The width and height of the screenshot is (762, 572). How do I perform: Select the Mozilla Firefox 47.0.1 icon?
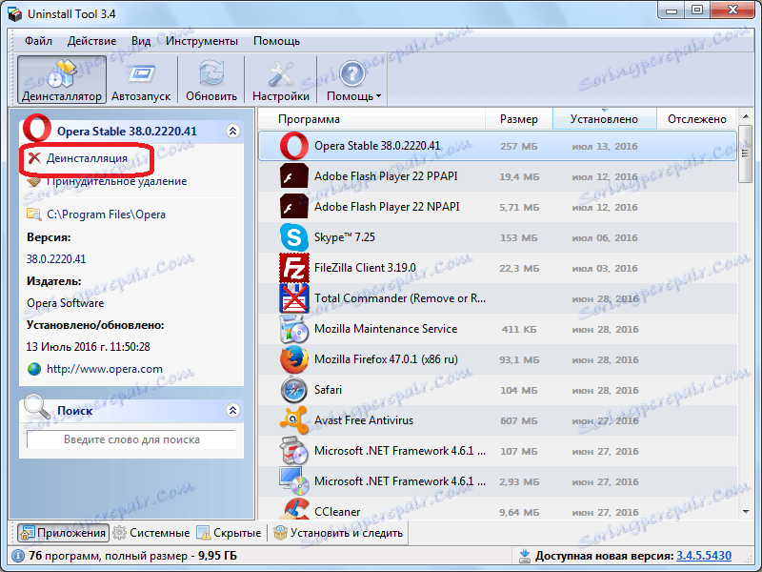(294, 359)
